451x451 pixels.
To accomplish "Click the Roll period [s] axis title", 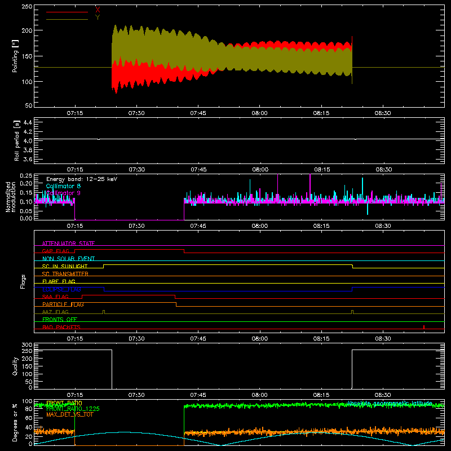I will point(16,140).
